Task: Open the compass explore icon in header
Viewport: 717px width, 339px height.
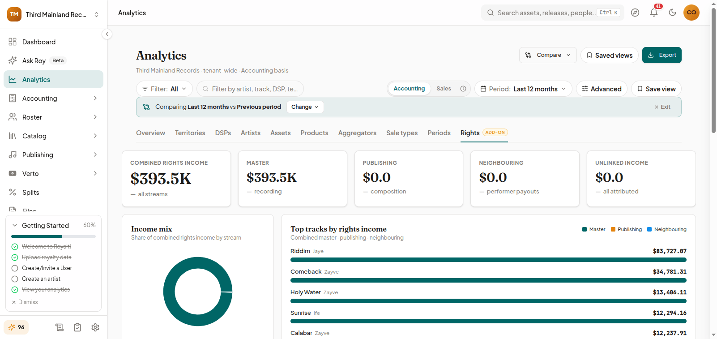Action: click(x=635, y=13)
